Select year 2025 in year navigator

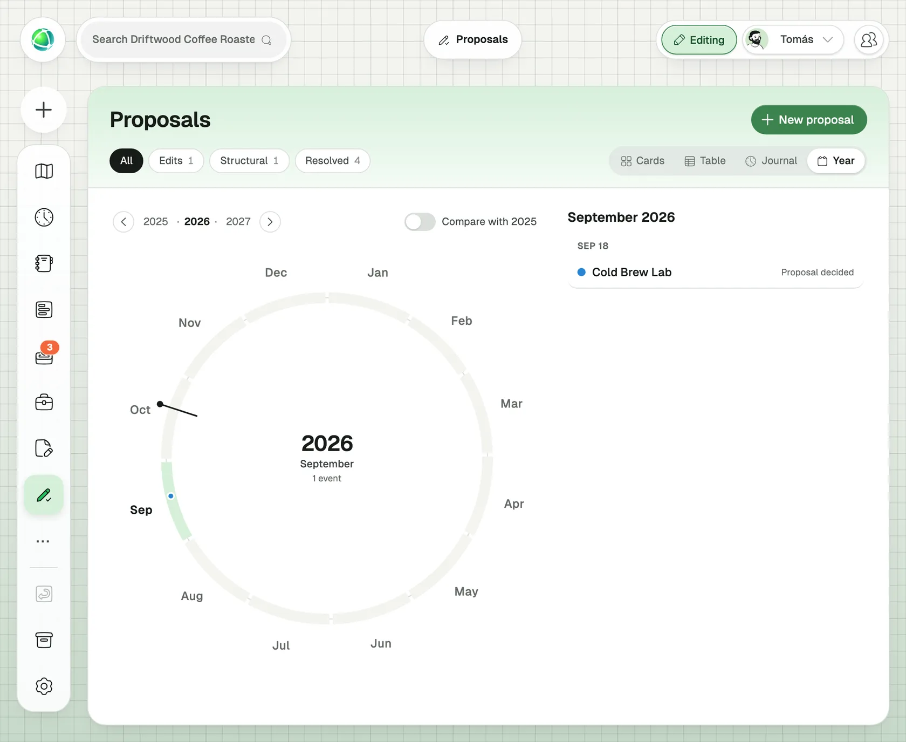coord(156,222)
